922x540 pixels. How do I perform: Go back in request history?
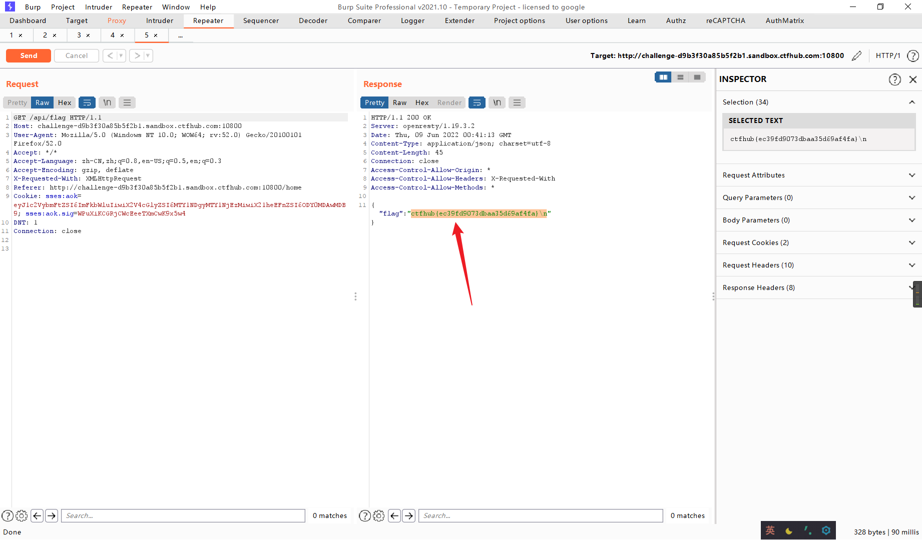[110, 55]
